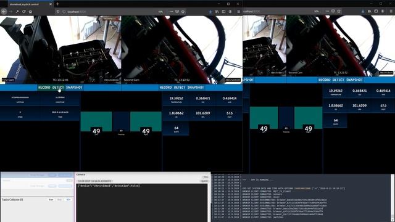Image resolution: width=395 pixels, height=222 pixels.
Task: Toggle DETECT for First Cam
Action: tap(58, 88)
